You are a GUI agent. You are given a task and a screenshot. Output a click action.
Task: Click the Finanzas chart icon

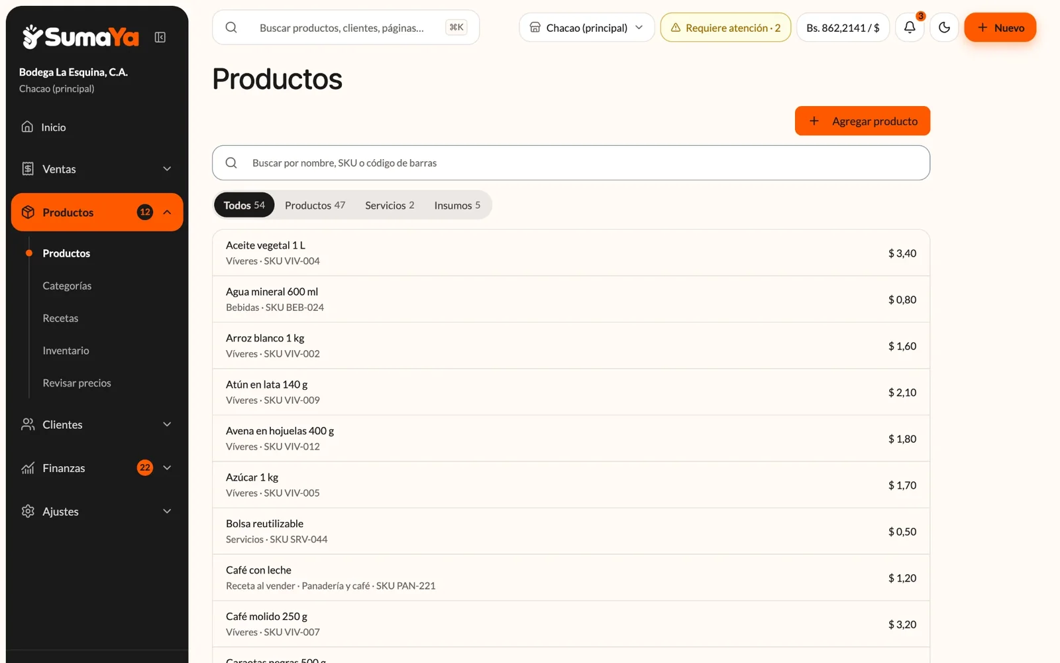[x=28, y=468]
